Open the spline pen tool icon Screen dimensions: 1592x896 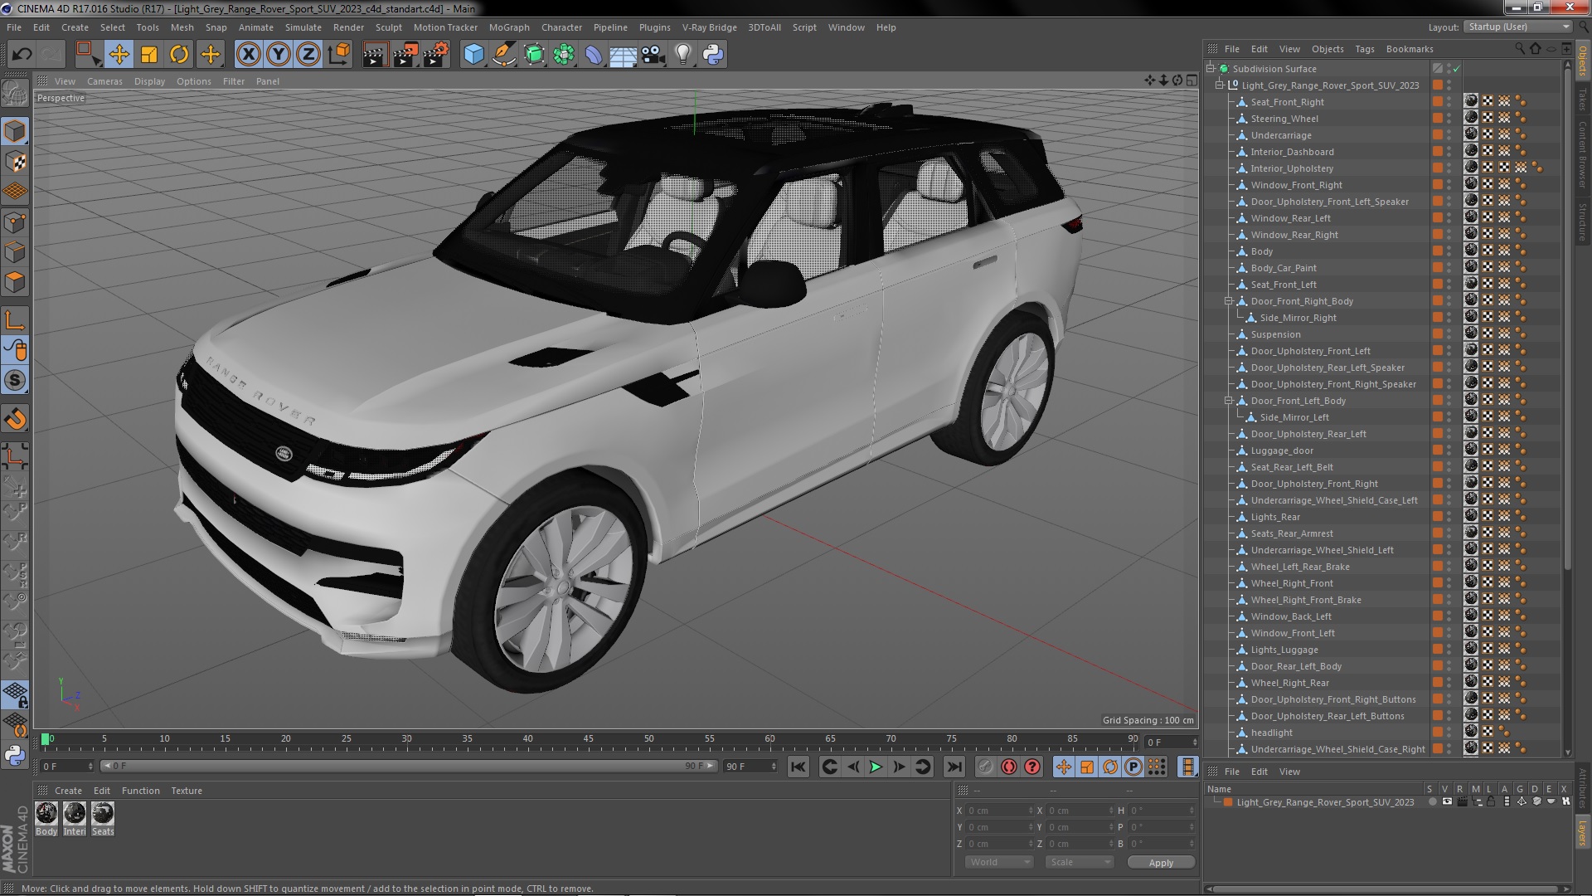[x=503, y=55]
